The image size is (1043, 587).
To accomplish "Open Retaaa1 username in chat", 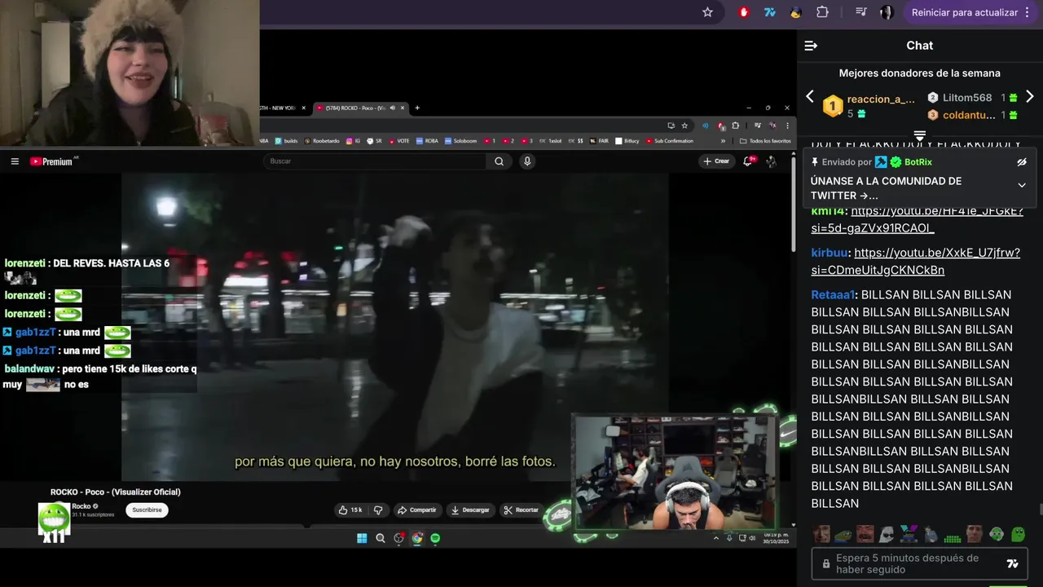I will (x=832, y=294).
